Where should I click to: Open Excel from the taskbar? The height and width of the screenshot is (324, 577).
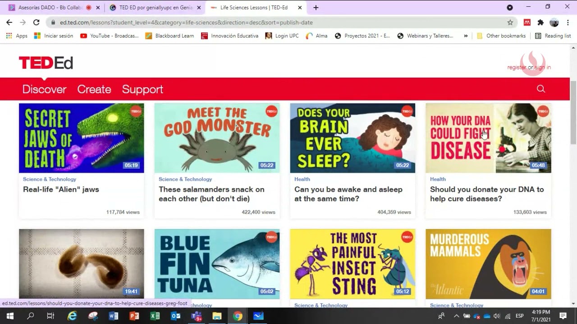pyautogui.click(x=155, y=316)
